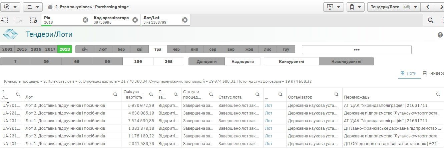
Task: Sort by the Лот column header
Action: (x=29, y=97)
